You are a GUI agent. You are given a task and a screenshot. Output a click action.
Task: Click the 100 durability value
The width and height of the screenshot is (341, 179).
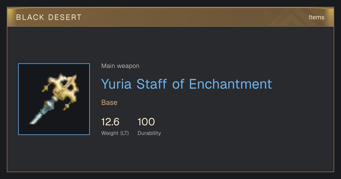[x=146, y=122]
